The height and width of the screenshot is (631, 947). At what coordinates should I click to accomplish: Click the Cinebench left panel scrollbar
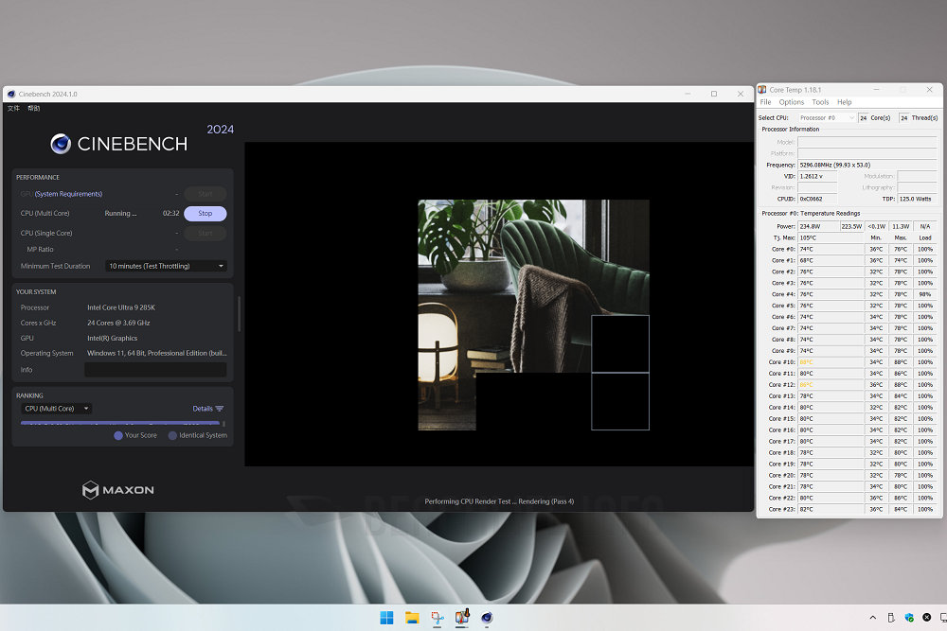[240, 314]
